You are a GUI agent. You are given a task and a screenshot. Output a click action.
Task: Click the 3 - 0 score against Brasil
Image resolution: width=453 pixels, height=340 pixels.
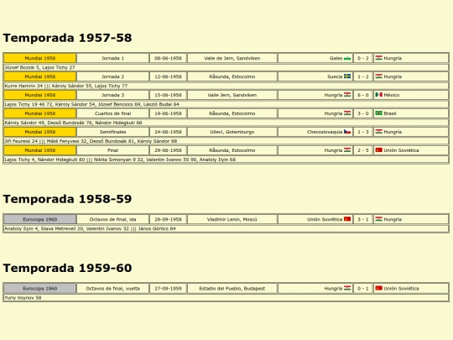363,113
